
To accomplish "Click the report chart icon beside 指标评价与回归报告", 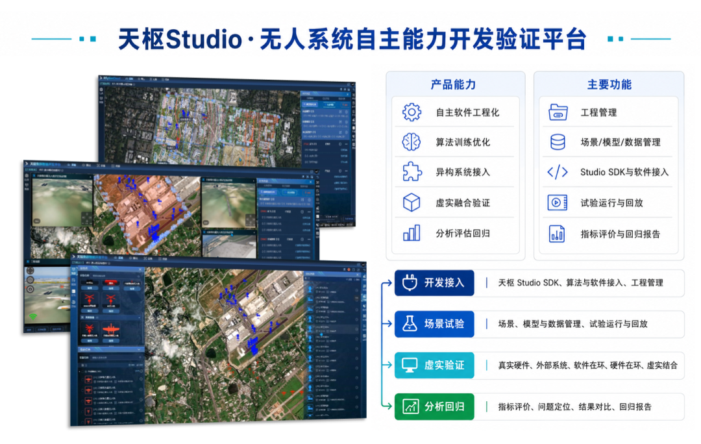I will tap(557, 234).
